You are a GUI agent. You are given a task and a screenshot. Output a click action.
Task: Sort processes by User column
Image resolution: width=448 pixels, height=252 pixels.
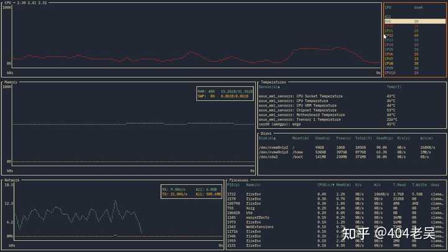coord(435,185)
